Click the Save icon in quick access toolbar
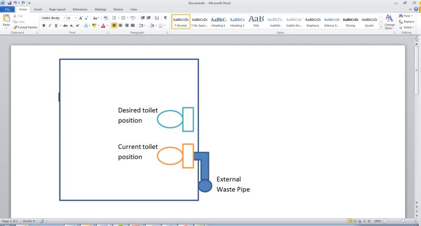Screen dimensions: 421x226 point(9,3)
